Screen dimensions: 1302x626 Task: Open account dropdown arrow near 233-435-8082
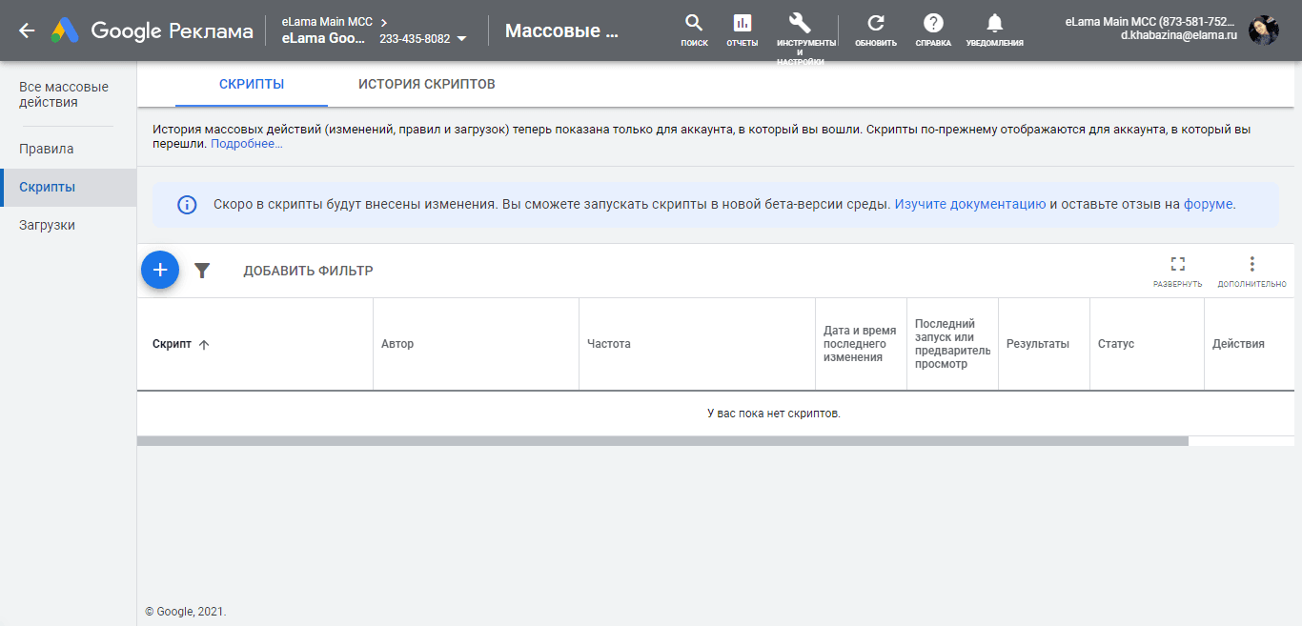[x=462, y=39]
